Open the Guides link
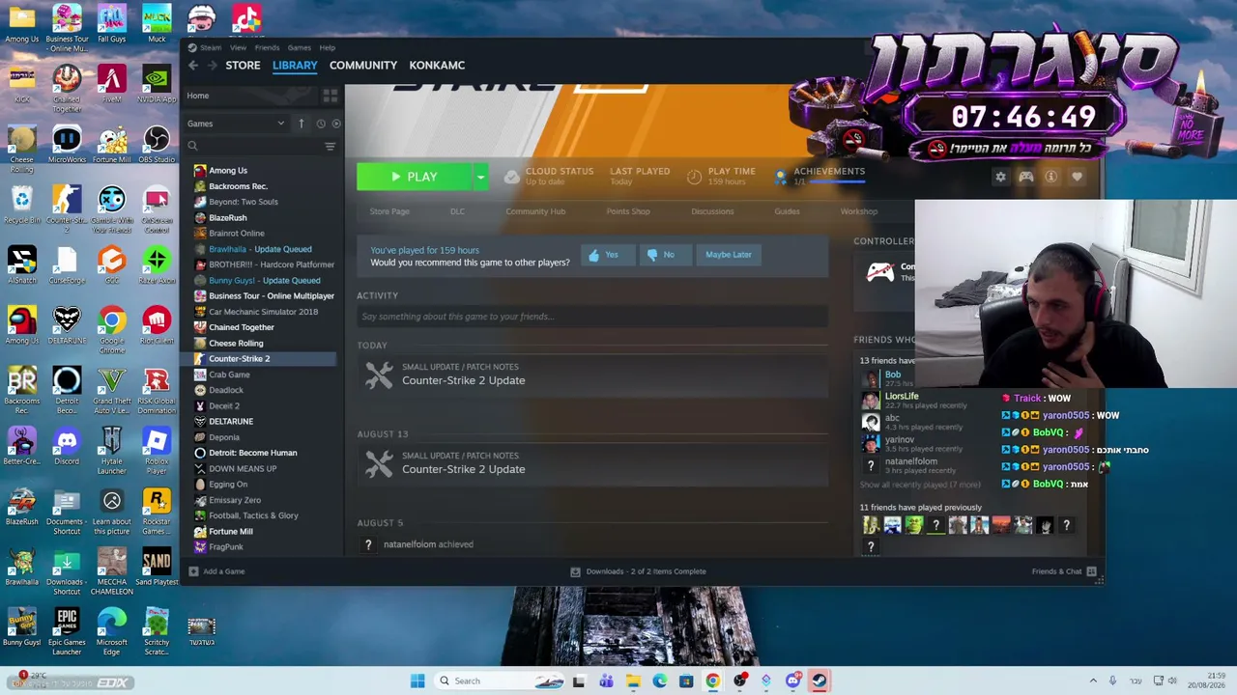Viewport: 1237px width, 695px height. [787, 211]
